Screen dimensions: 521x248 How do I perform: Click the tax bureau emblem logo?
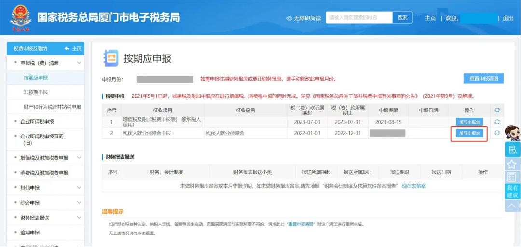[x=20, y=18]
